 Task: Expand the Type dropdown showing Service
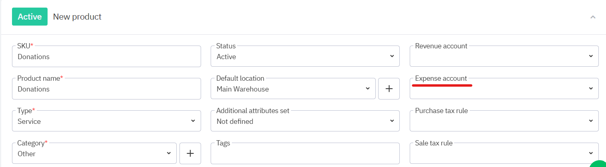(x=106, y=121)
